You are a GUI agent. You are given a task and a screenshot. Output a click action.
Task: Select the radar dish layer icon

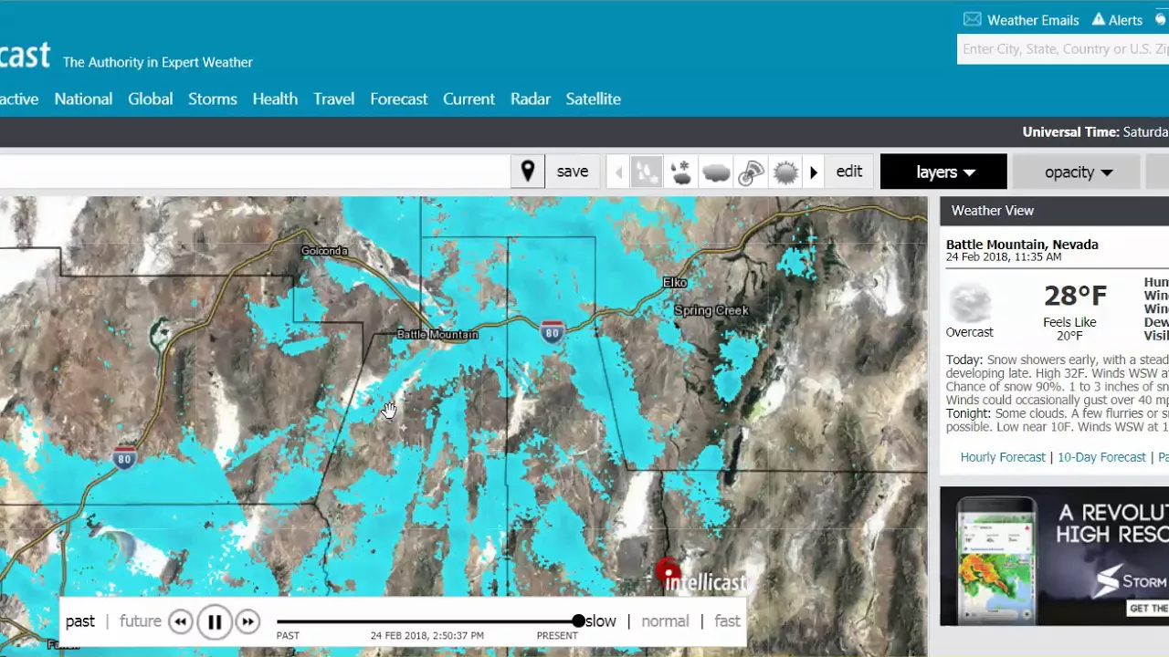pos(751,172)
